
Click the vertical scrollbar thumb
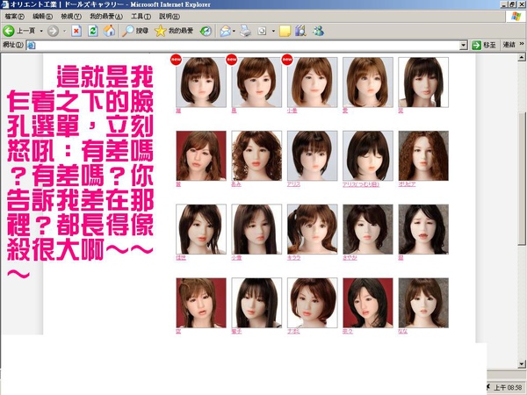point(522,178)
